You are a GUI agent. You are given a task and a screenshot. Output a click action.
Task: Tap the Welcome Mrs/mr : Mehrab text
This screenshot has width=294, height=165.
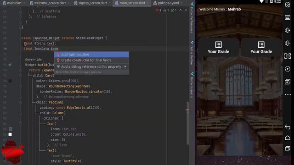220,9
